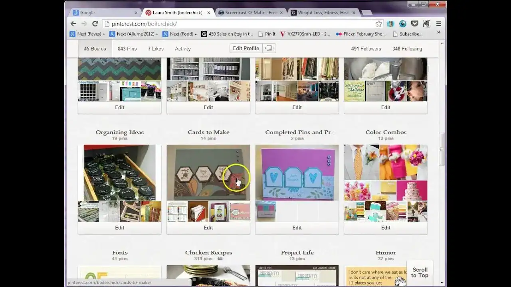Click the Pocket extension icon
Screen dimensions: 511x287
click(414, 24)
